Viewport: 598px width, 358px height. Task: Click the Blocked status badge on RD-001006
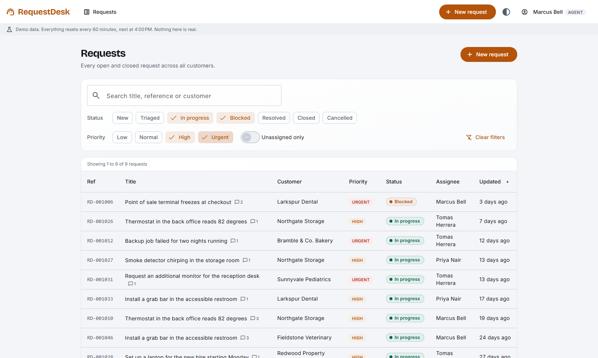[401, 202]
